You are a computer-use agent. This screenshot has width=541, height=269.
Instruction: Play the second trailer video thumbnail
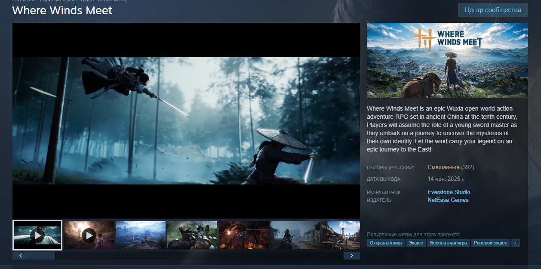pos(89,235)
